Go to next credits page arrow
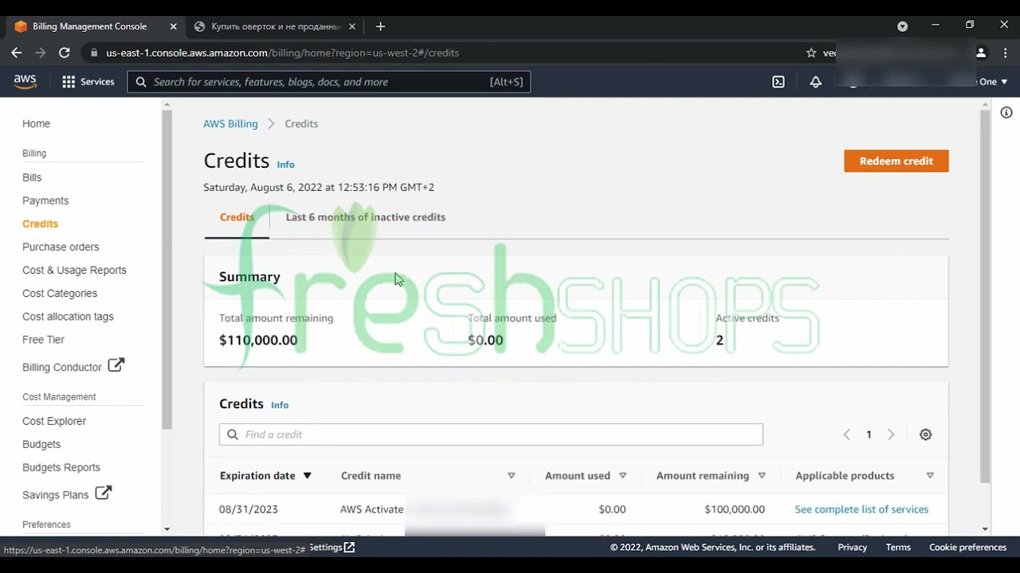The width and height of the screenshot is (1020, 573). click(x=891, y=435)
